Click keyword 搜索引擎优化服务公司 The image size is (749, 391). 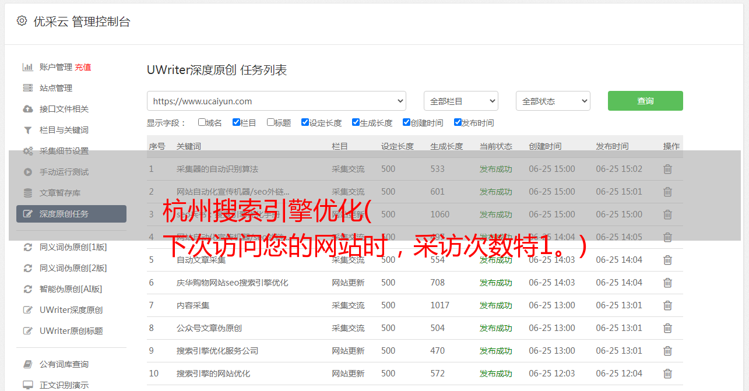point(217,351)
